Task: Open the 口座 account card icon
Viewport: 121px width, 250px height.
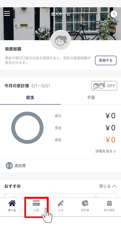Action: pyautogui.click(x=36, y=204)
